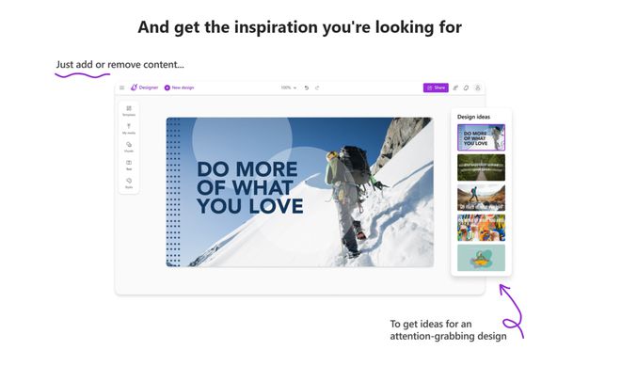Viewport: 621px width, 366px height.
Task: Open the design ideas icon beside Share
Action: (x=455, y=88)
